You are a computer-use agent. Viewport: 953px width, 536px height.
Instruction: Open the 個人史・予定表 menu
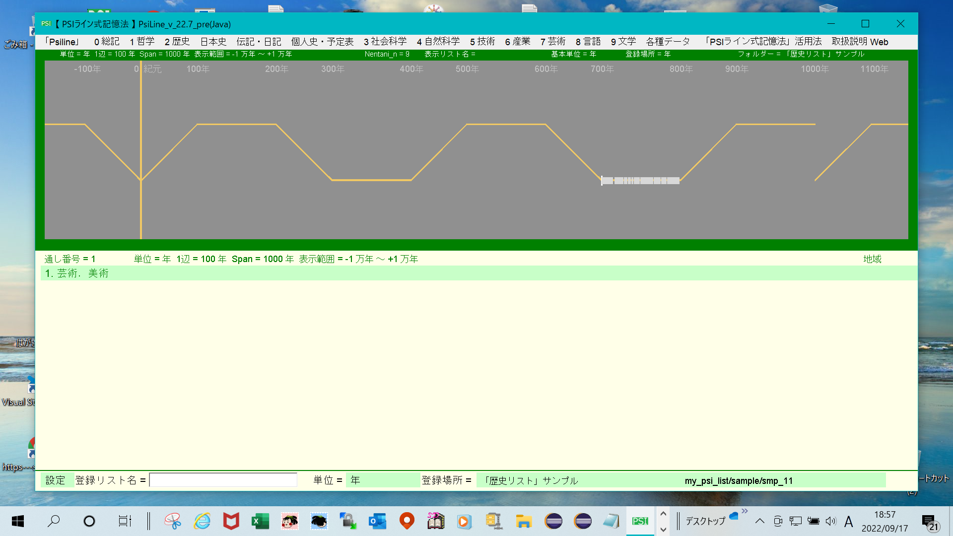click(x=322, y=42)
